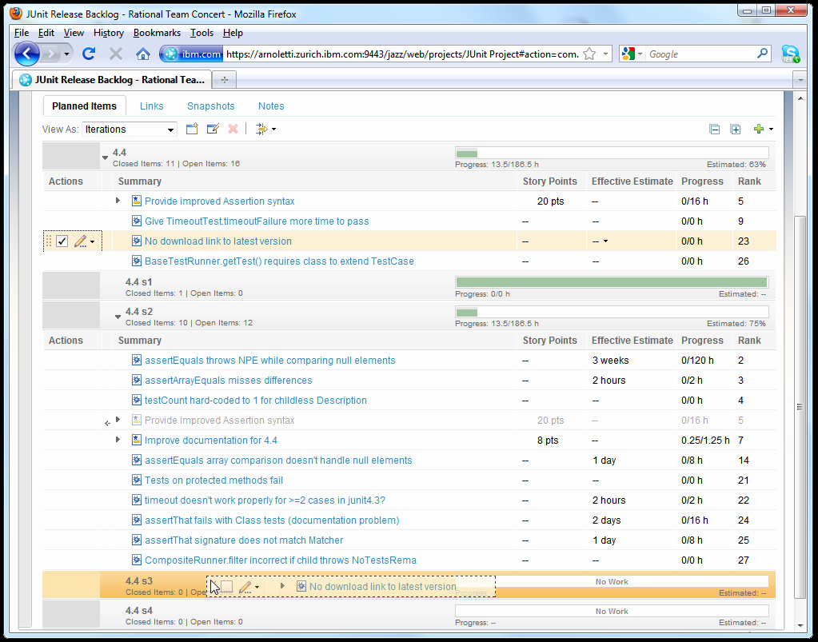The height and width of the screenshot is (642, 818).
Task: Click the collapse all minus icon
Action: pos(715,130)
